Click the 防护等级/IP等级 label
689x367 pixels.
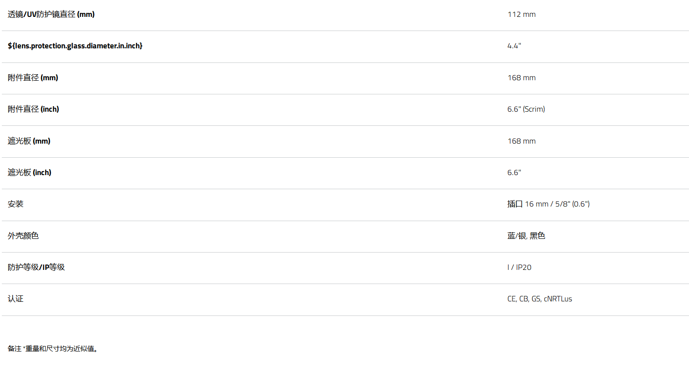[x=37, y=268]
